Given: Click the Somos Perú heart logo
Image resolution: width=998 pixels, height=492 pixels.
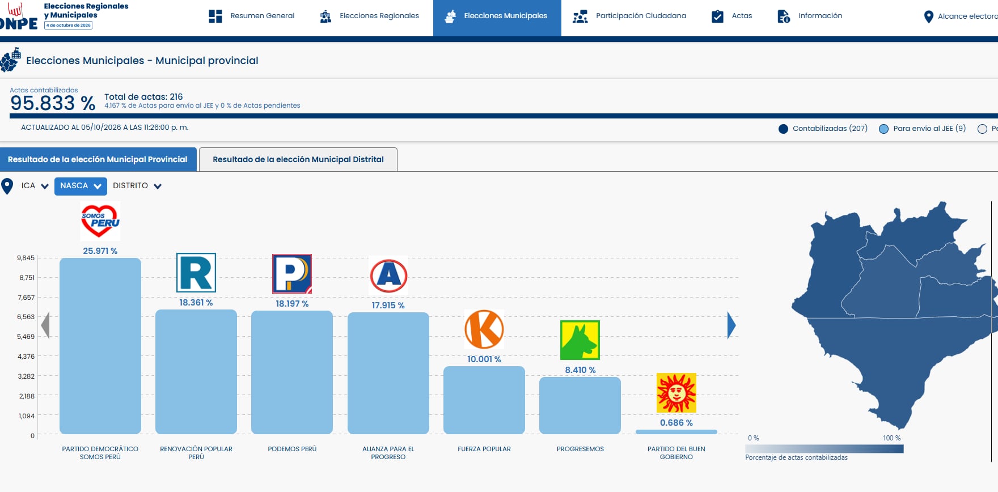Looking at the screenshot, I should coord(100,221).
